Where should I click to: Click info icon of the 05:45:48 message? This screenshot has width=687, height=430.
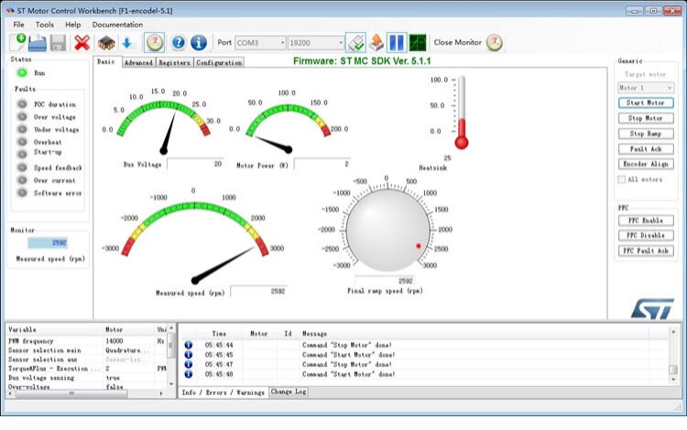click(x=189, y=374)
